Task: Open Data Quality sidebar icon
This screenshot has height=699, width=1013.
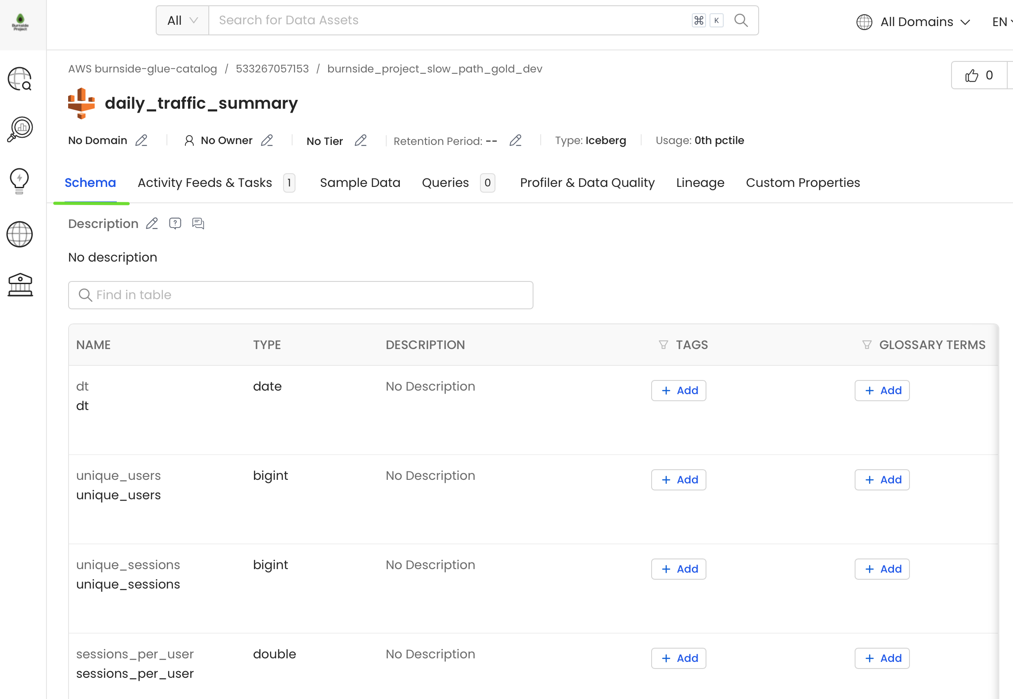Action: pyautogui.click(x=20, y=129)
